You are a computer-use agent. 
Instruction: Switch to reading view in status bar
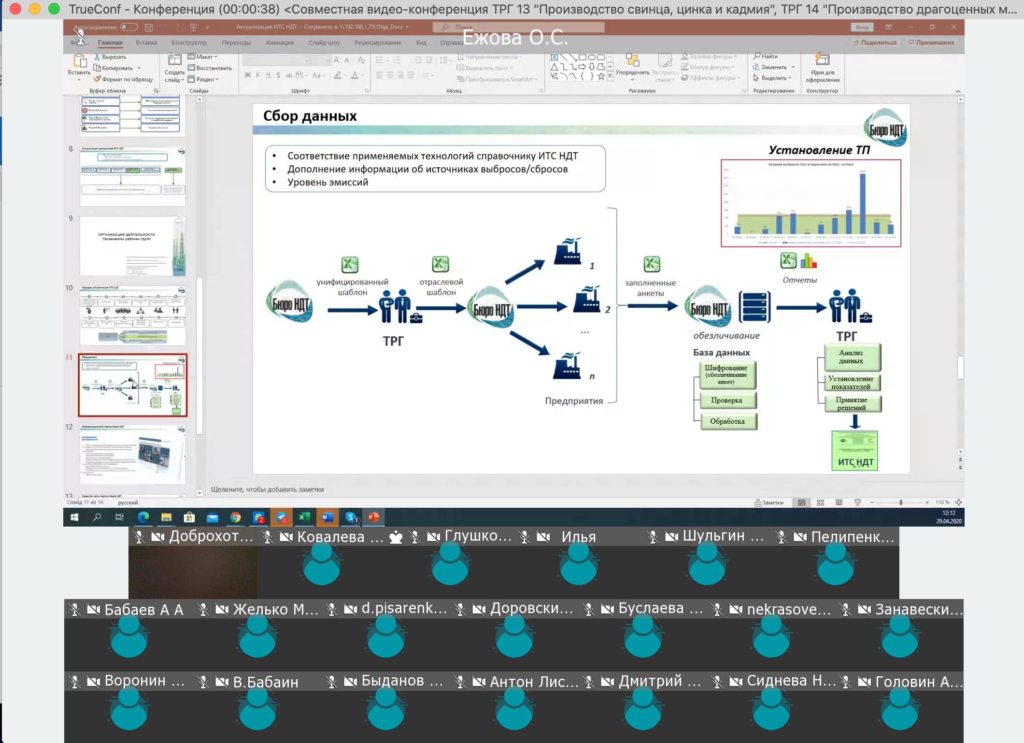(839, 502)
